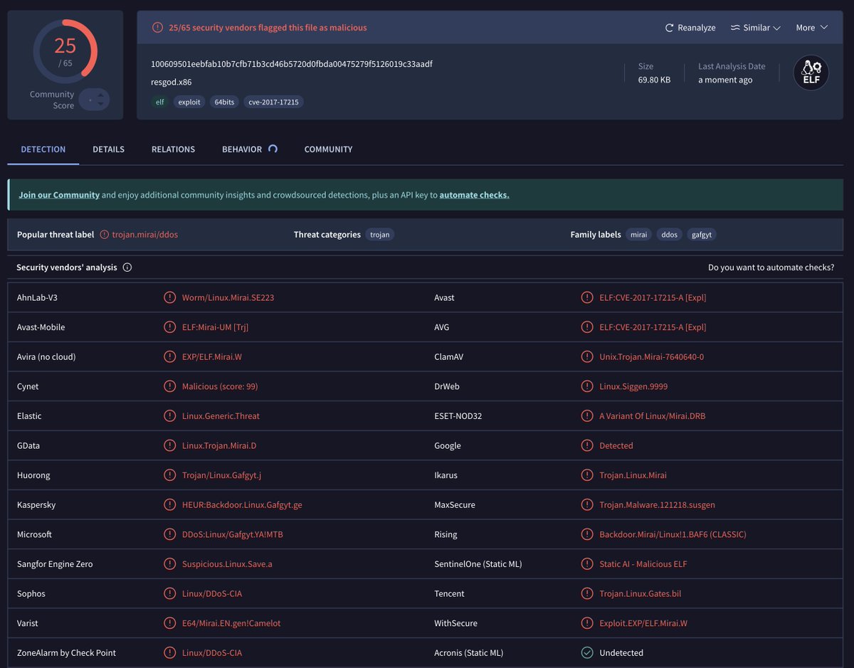Click the popular threat label trojan.mirai/ddos
Image resolution: width=854 pixels, height=668 pixels.
[145, 234]
